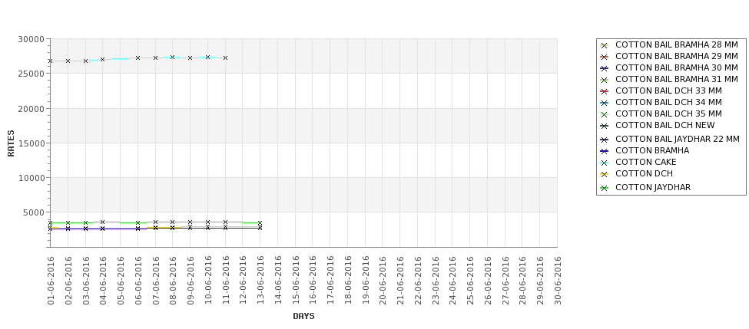Click the red DCH 33 MM legend marker
Viewport: 749px width, 329px height.
[x=605, y=91]
